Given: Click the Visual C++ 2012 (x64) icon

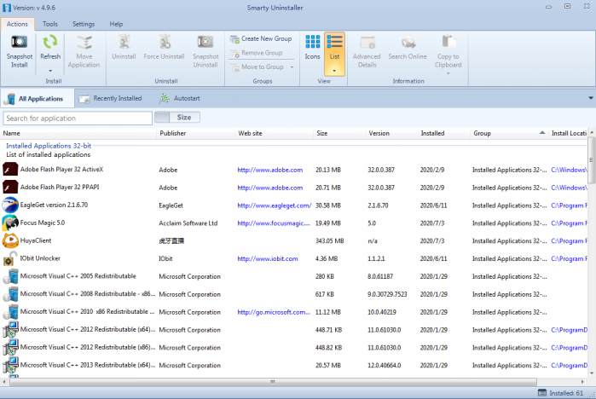Looking at the screenshot, I should pos(10,329).
